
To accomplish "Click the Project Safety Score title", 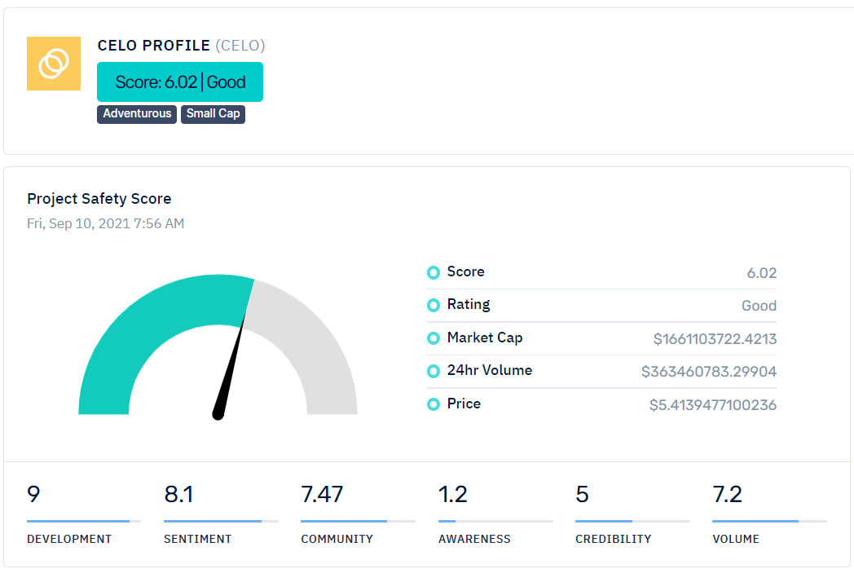I will tap(99, 198).
